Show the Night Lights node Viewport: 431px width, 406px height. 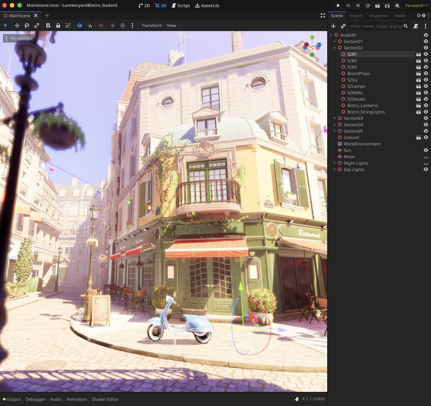[426, 163]
